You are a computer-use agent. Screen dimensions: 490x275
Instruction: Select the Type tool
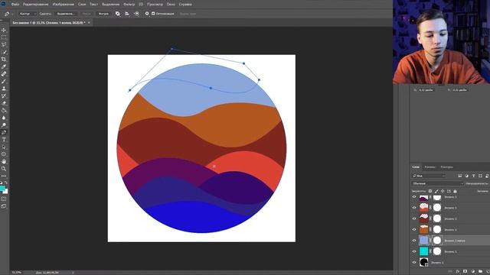pyautogui.click(x=4, y=140)
